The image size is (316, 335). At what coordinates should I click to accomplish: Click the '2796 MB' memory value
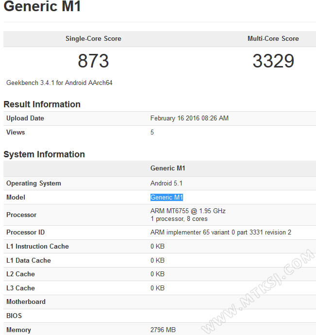(x=163, y=330)
